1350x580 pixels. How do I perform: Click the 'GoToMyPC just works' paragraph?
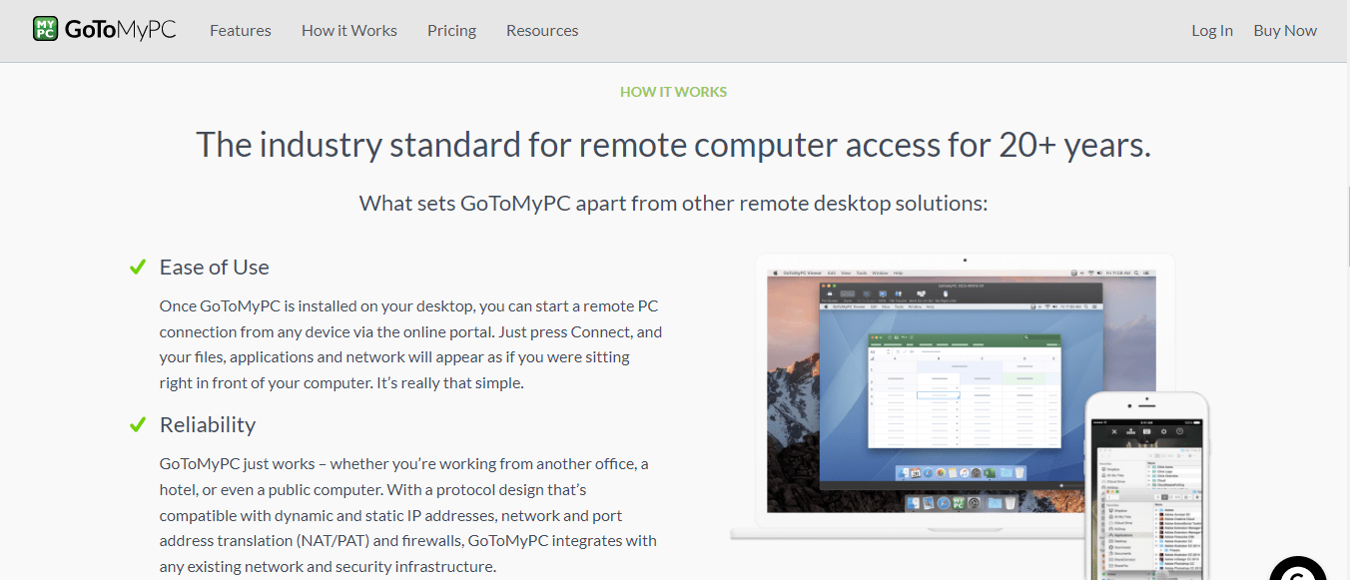(408, 515)
